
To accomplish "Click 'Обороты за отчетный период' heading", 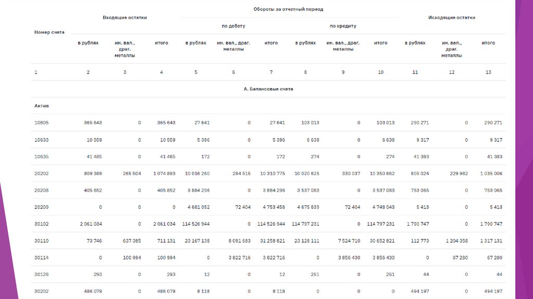I will click(288, 9).
